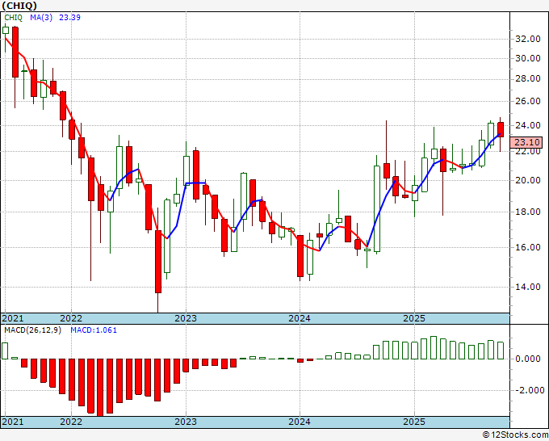Click the MA(3) indicator label
The height and width of the screenshot is (441, 549).
point(41,18)
